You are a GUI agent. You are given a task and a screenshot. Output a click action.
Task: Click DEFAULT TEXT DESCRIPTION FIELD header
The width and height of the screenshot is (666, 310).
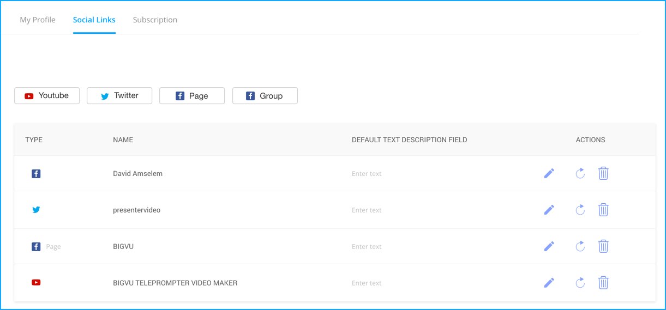(410, 139)
